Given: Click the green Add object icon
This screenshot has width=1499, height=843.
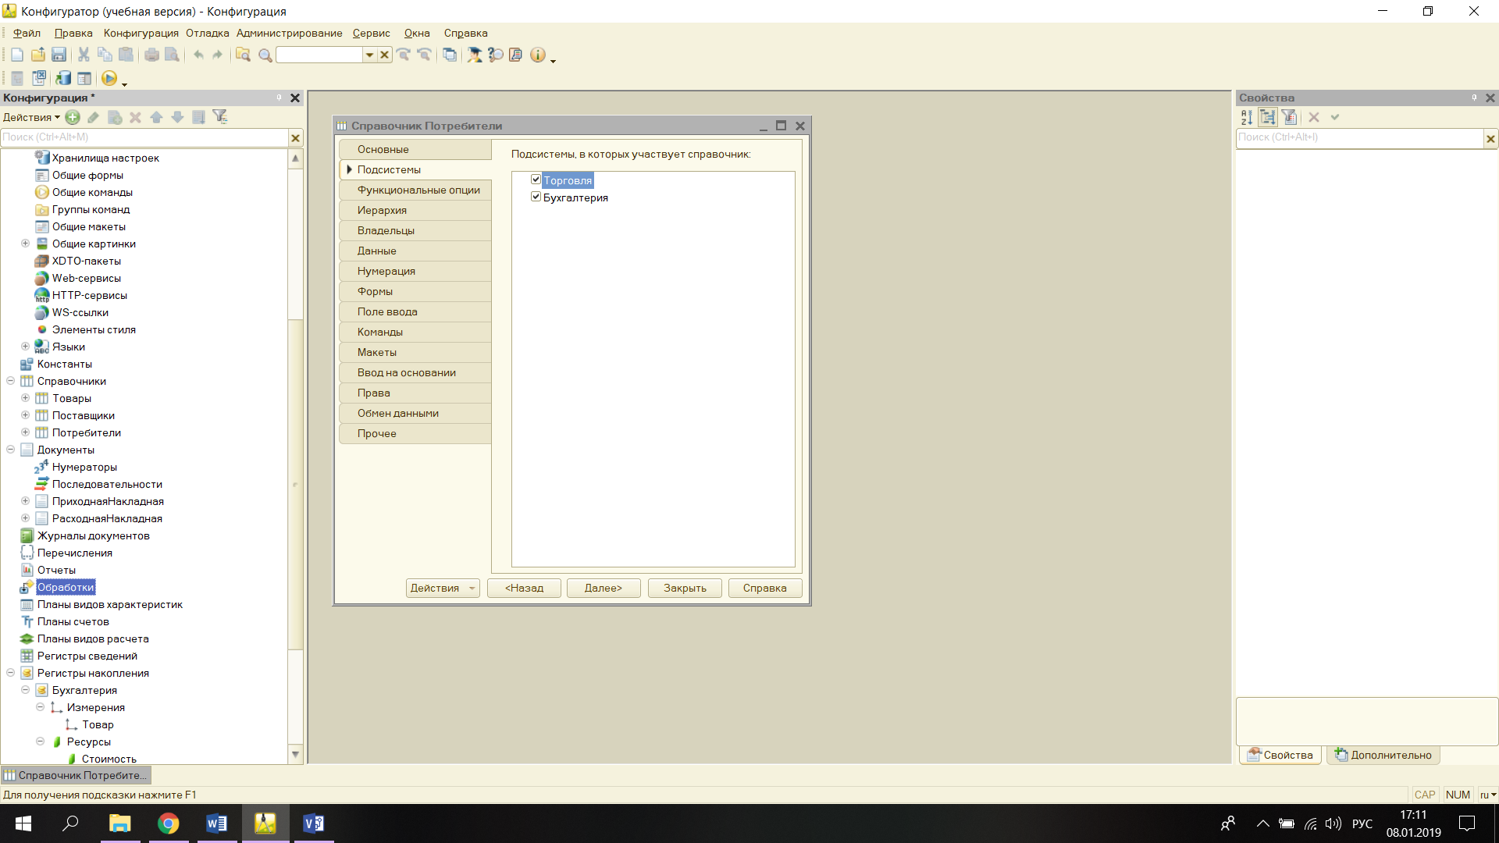Looking at the screenshot, I should (73, 117).
